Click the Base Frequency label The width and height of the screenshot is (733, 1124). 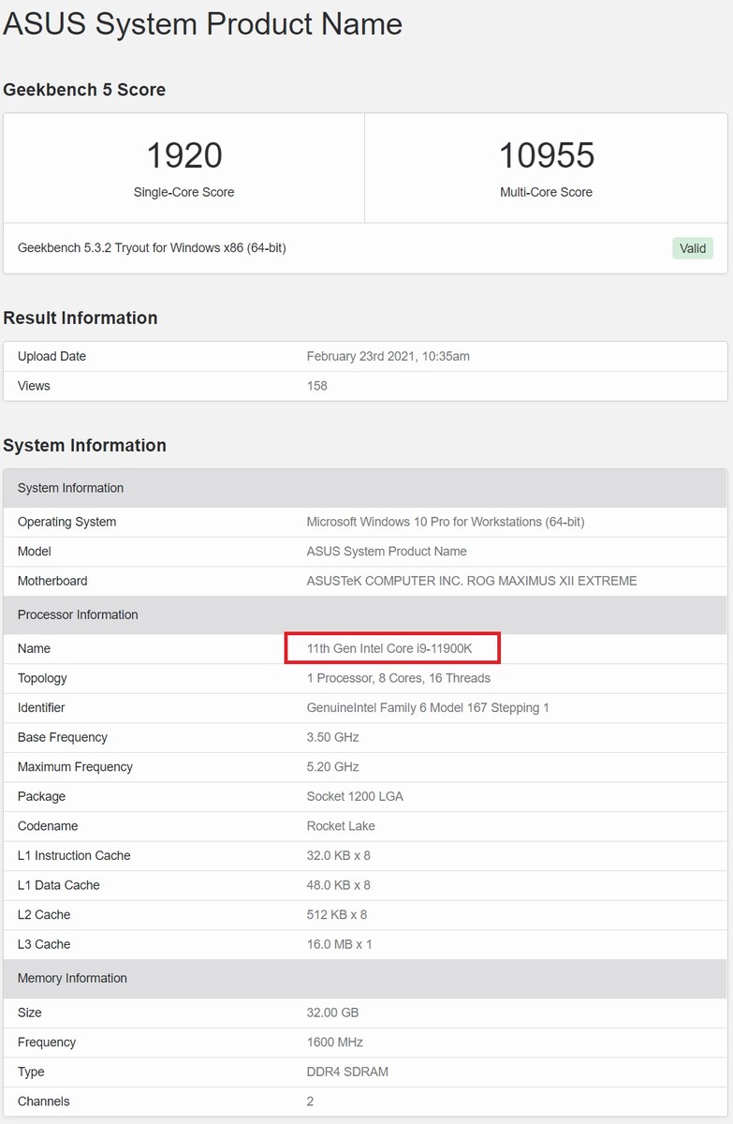click(x=63, y=737)
